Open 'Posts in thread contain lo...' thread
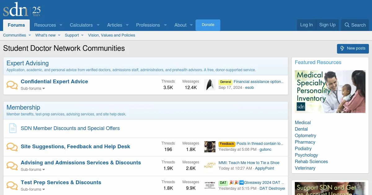Viewport: 372px width, 195px height. (x=260, y=144)
